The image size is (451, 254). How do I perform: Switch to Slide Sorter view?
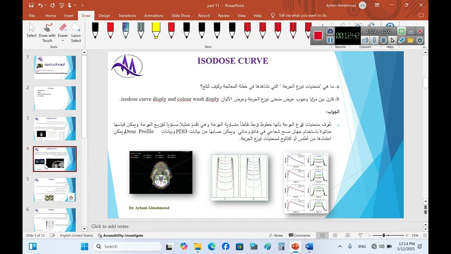tap(335, 235)
